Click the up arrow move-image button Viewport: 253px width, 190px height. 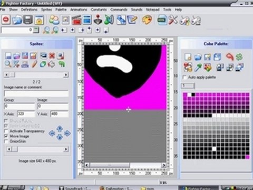[x=60, y=129]
